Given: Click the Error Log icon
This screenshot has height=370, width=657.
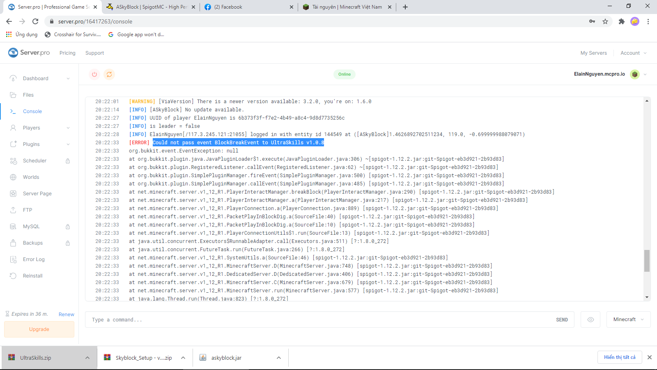Looking at the screenshot, I should click(13, 259).
